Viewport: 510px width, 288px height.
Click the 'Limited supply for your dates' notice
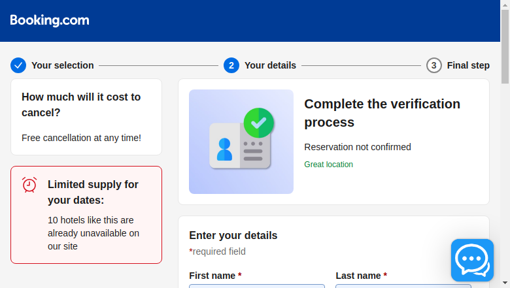coord(86,215)
